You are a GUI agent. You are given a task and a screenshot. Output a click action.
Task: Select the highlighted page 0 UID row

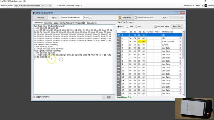coord(149,35)
